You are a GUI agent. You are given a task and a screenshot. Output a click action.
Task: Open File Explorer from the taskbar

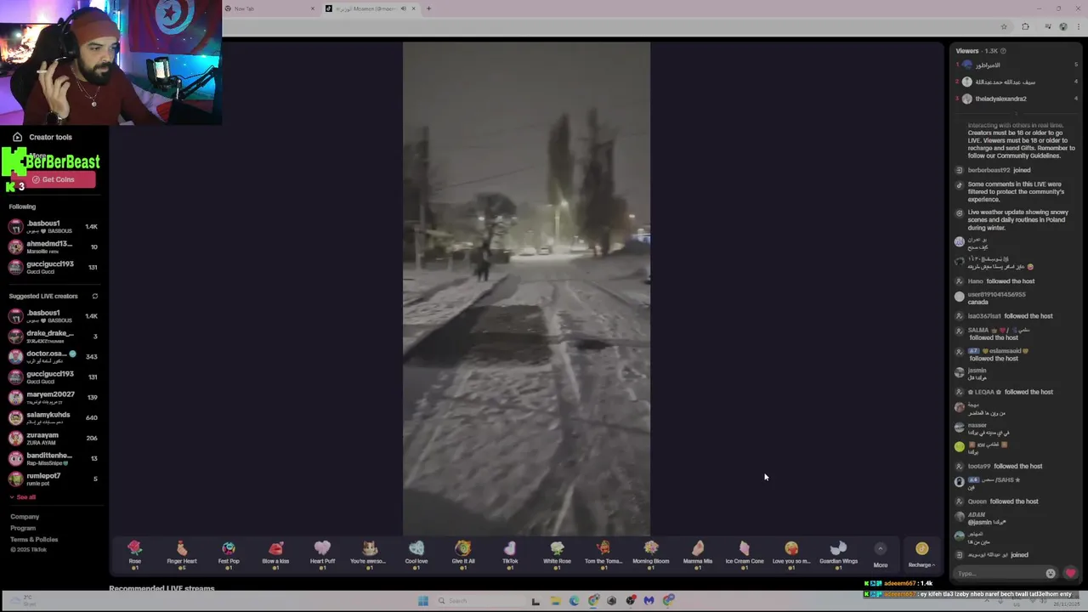pos(555,601)
